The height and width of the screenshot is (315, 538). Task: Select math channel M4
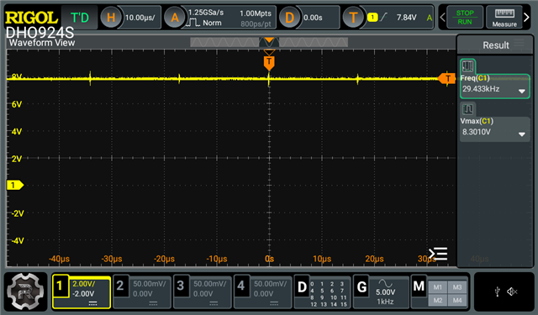pos(457,300)
